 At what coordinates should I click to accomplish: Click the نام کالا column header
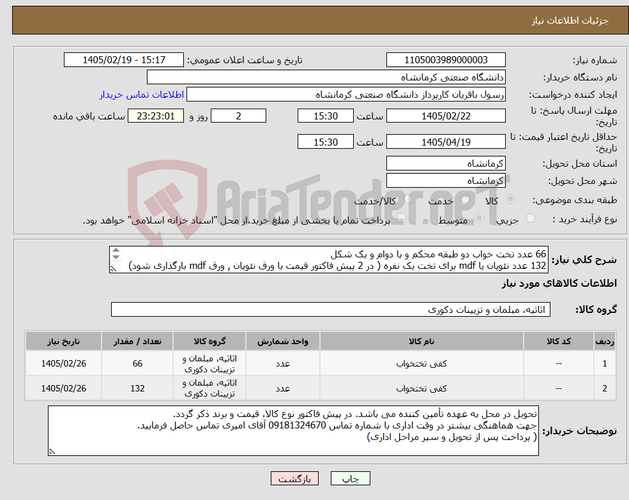pos(421,341)
